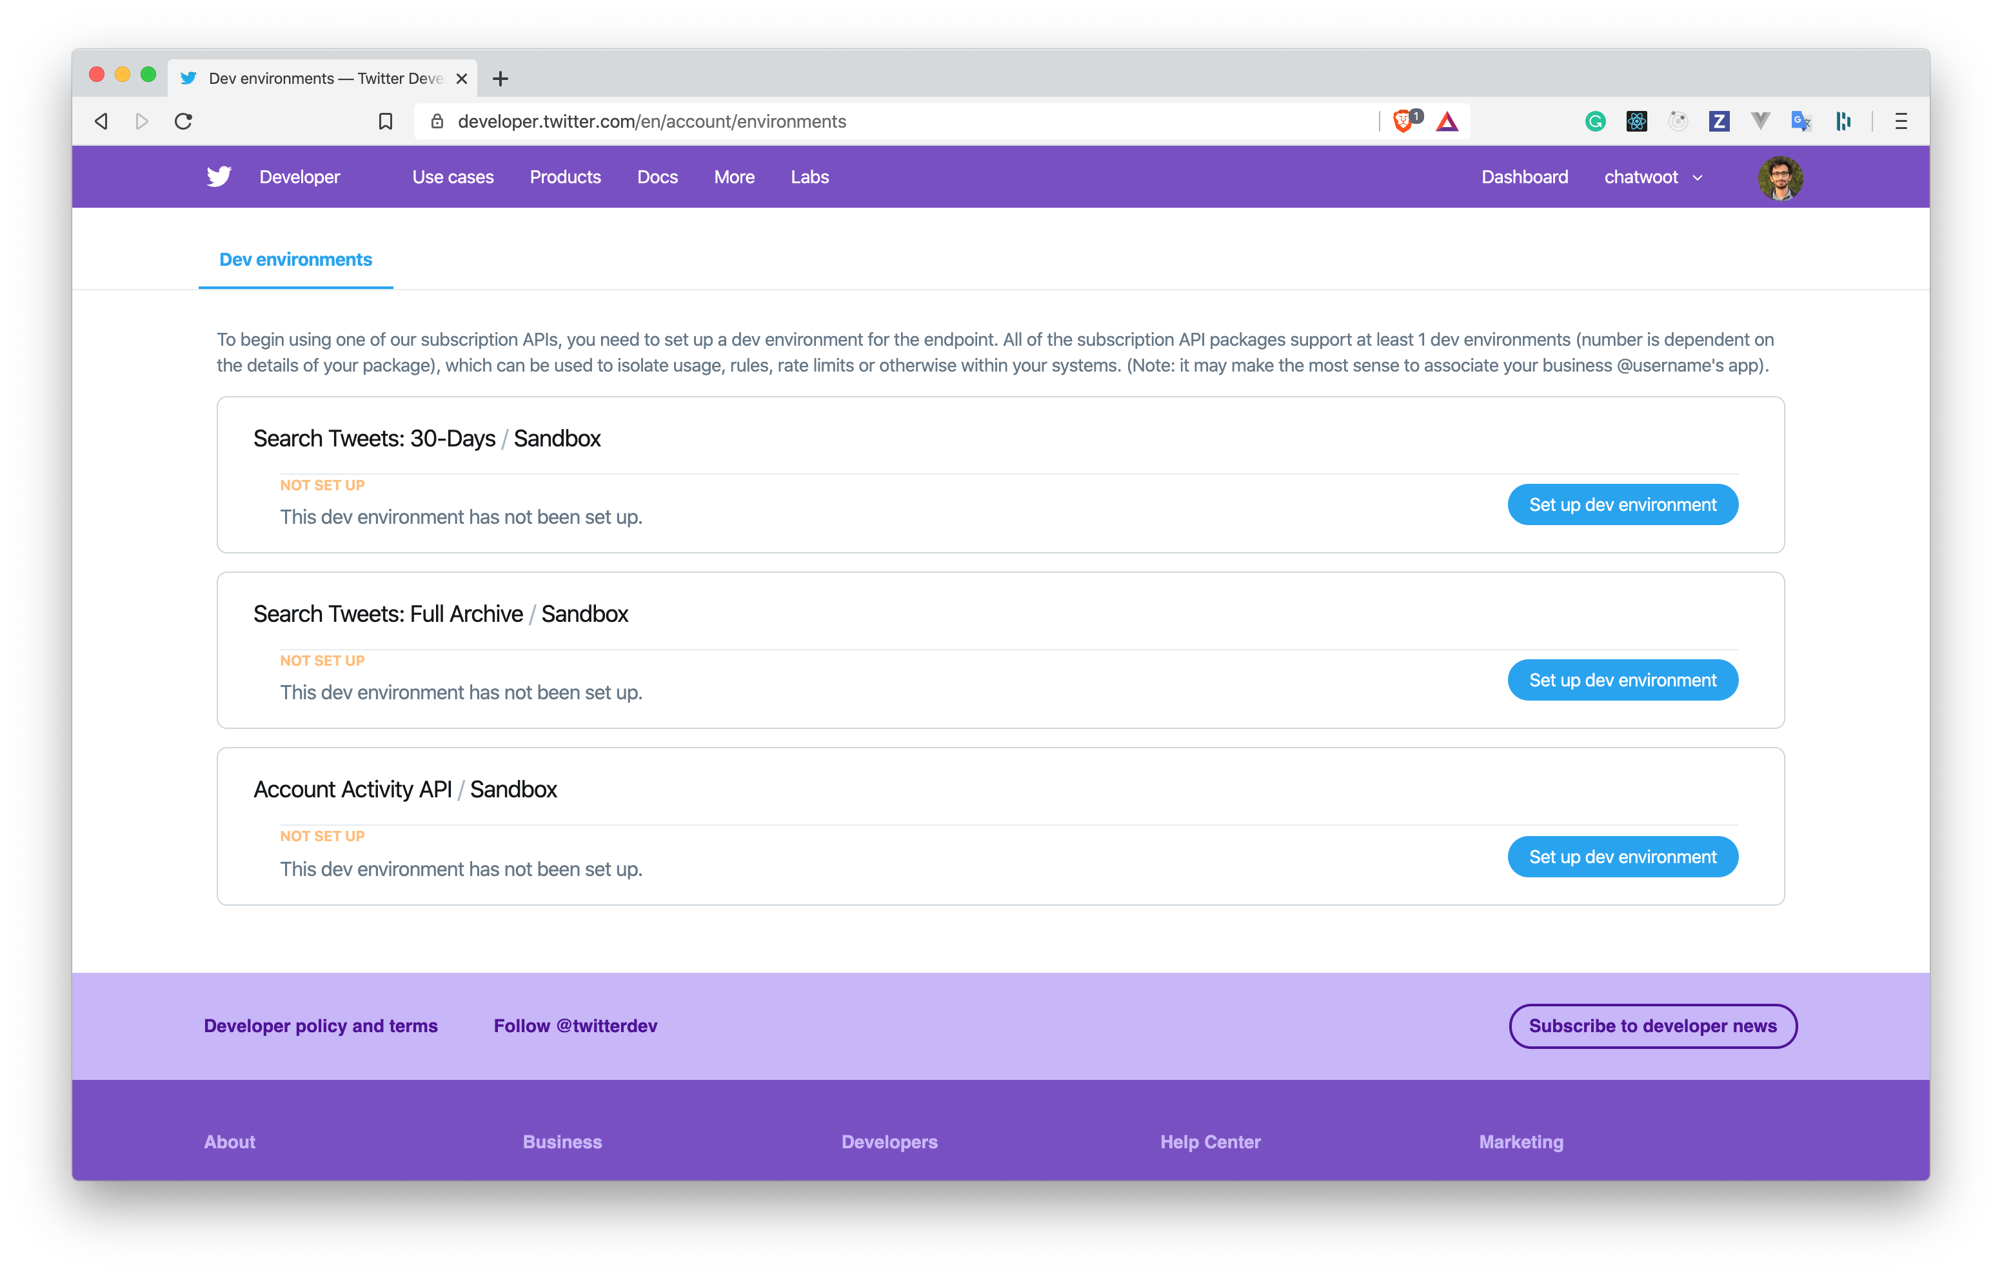Image resolution: width=2002 pixels, height=1276 pixels.
Task: Click the Grammarly extension icon
Action: click(x=1594, y=120)
